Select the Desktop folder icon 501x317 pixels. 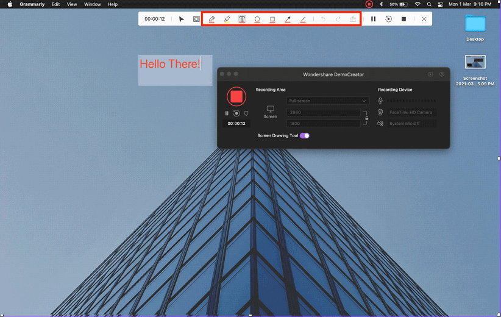pos(475,23)
